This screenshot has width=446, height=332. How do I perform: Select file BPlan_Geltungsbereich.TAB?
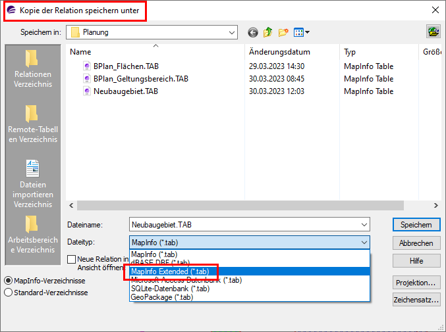140,79
